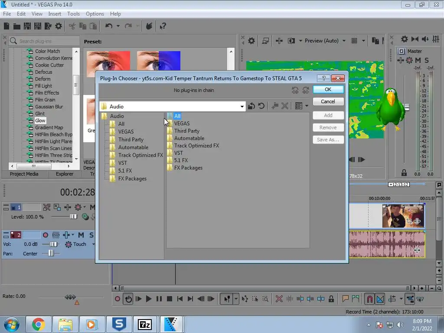Click the Stop button in transport
This screenshot has width=444, height=333.
click(170, 299)
